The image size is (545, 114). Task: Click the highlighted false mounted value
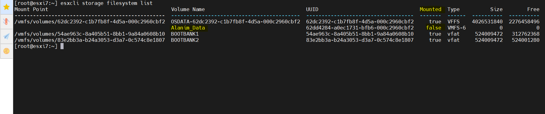pyautogui.click(x=434, y=28)
